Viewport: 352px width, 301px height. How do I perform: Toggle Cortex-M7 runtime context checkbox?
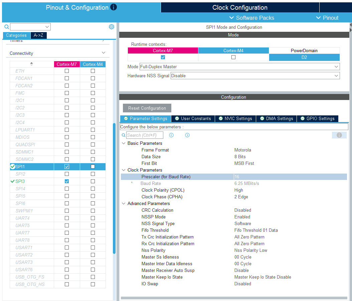[163, 57]
